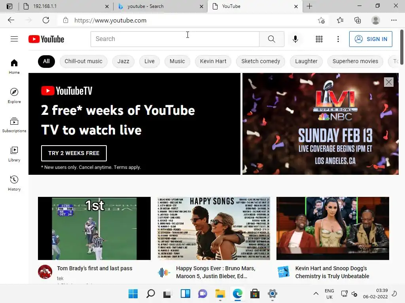This screenshot has width=405, height=303.
Task: Refresh the page
Action: (46, 20)
